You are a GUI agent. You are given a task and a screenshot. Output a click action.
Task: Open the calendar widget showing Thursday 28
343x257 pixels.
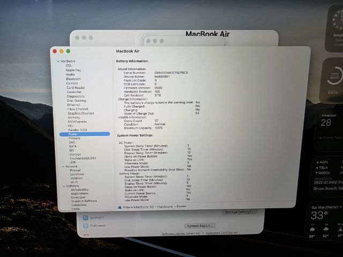(329, 130)
